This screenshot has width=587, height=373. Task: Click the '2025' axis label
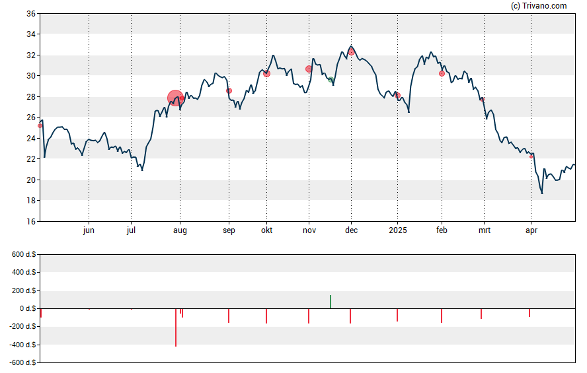(397, 230)
